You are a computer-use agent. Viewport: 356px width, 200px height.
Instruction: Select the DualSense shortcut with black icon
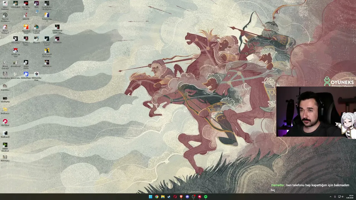pyautogui.click(x=5, y=135)
